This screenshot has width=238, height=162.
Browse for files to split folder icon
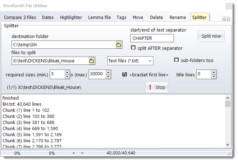(92, 61)
